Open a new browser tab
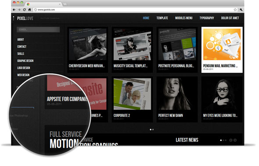The height and width of the screenshot is (166, 259). [x=65, y=4]
